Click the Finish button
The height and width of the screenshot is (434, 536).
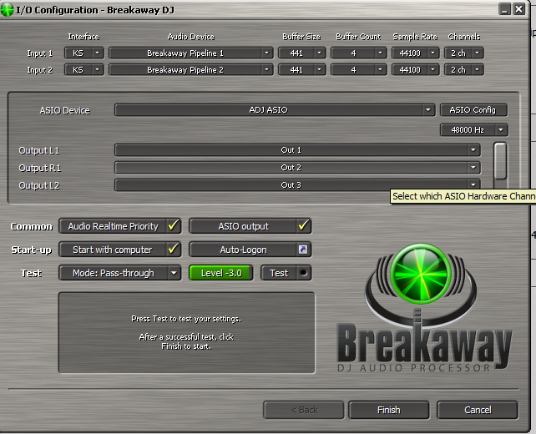pos(389,410)
